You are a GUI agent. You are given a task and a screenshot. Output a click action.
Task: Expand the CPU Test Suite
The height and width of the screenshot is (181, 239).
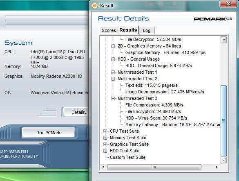105,131
